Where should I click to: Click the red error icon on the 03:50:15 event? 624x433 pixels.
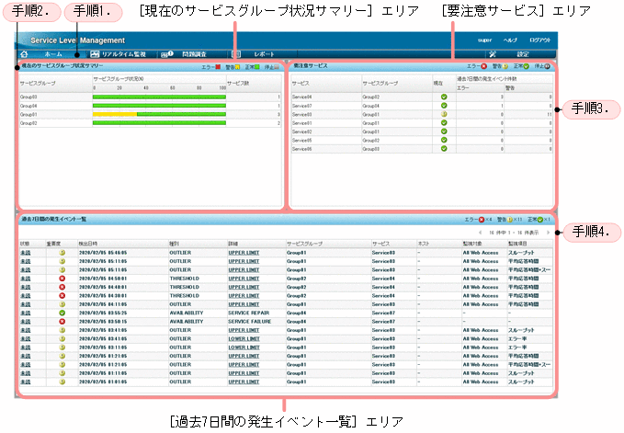62,322
